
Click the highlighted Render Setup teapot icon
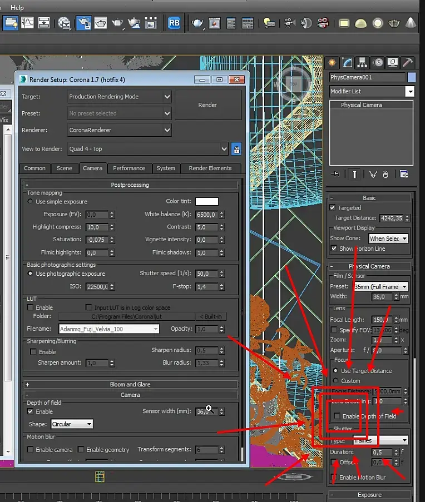point(83,23)
